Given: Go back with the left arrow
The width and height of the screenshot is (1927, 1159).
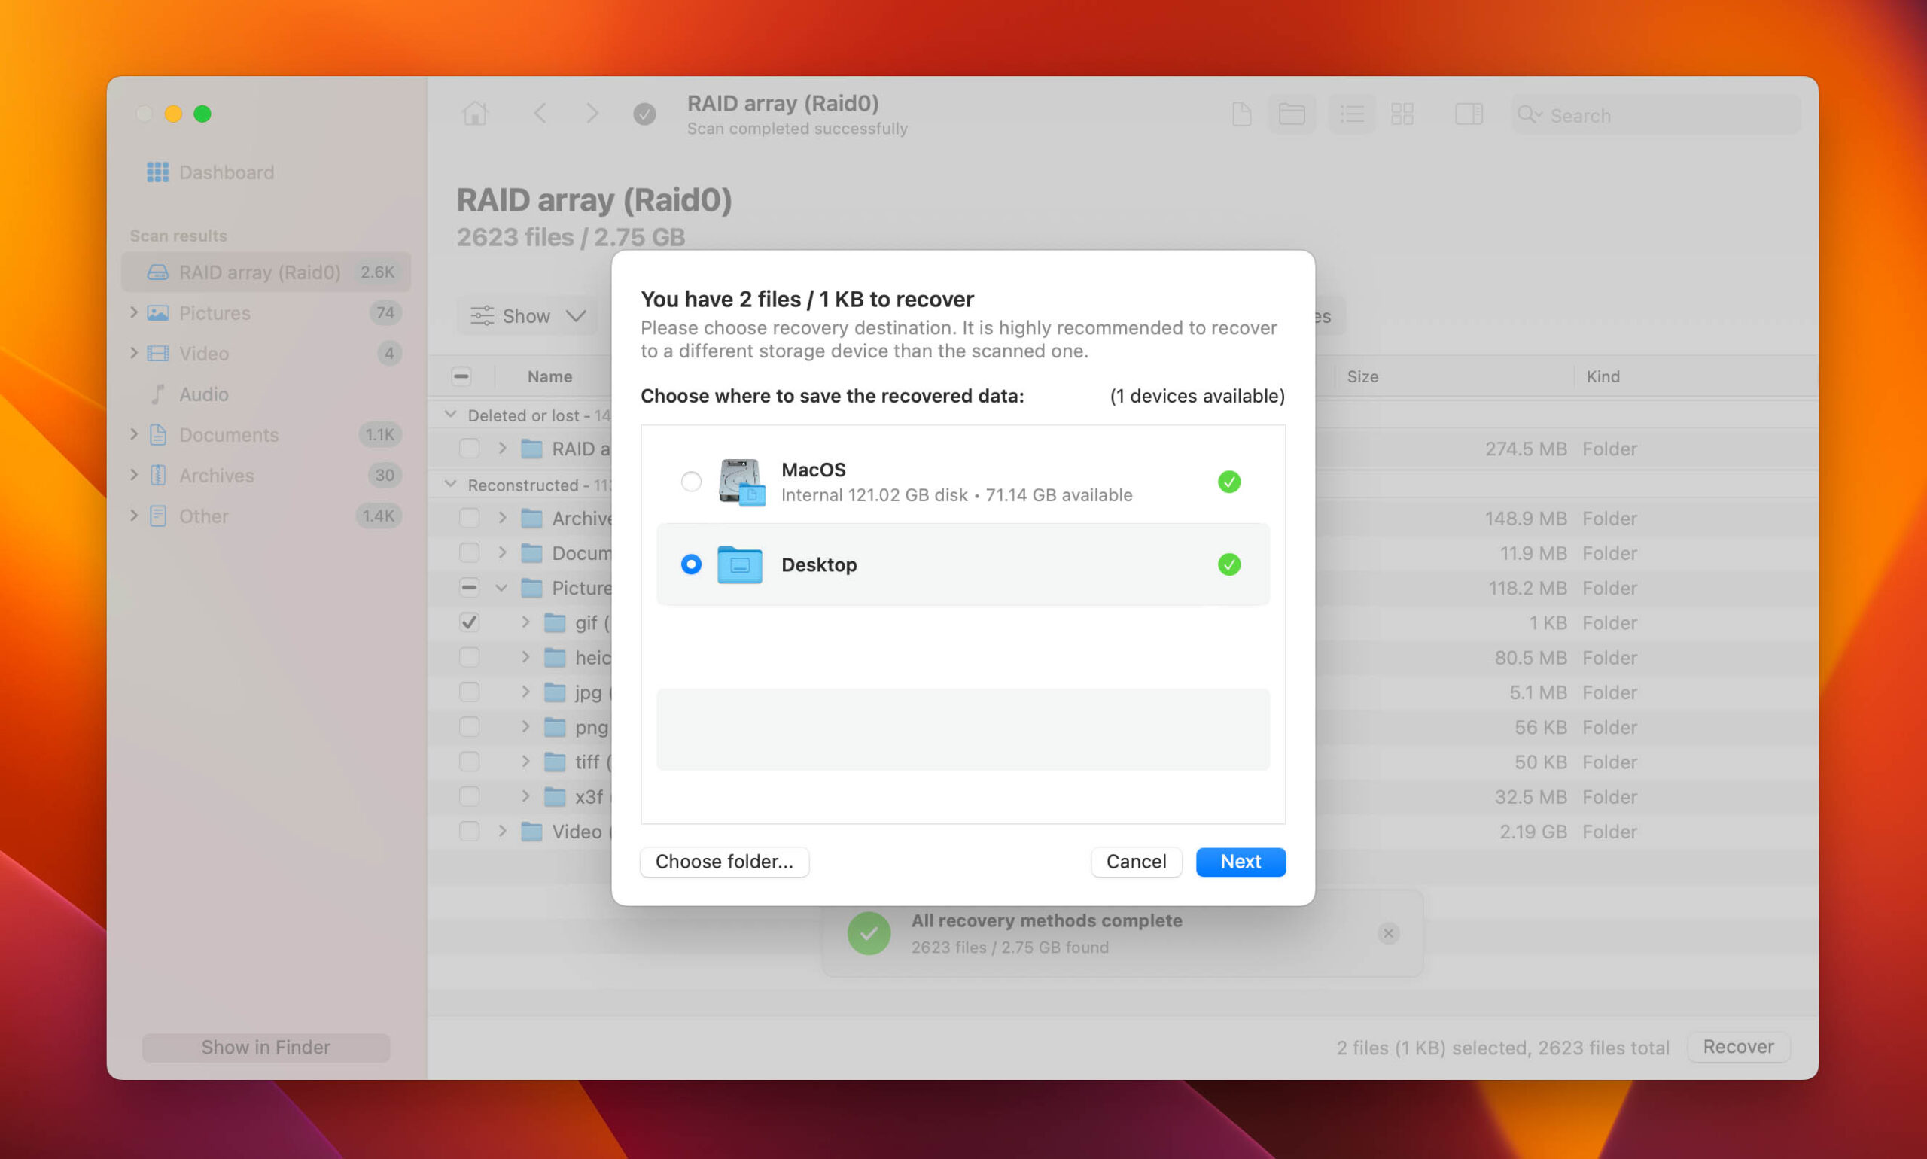Looking at the screenshot, I should point(540,114).
